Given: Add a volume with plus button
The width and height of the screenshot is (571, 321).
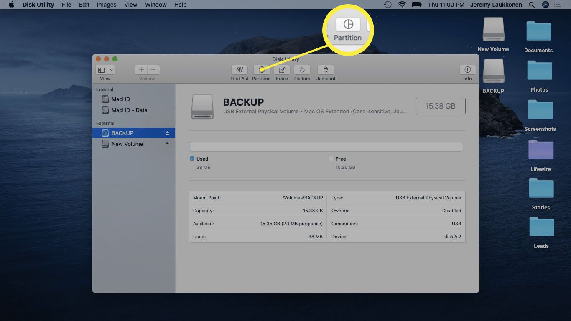Looking at the screenshot, I should pyautogui.click(x=141, y=70).
